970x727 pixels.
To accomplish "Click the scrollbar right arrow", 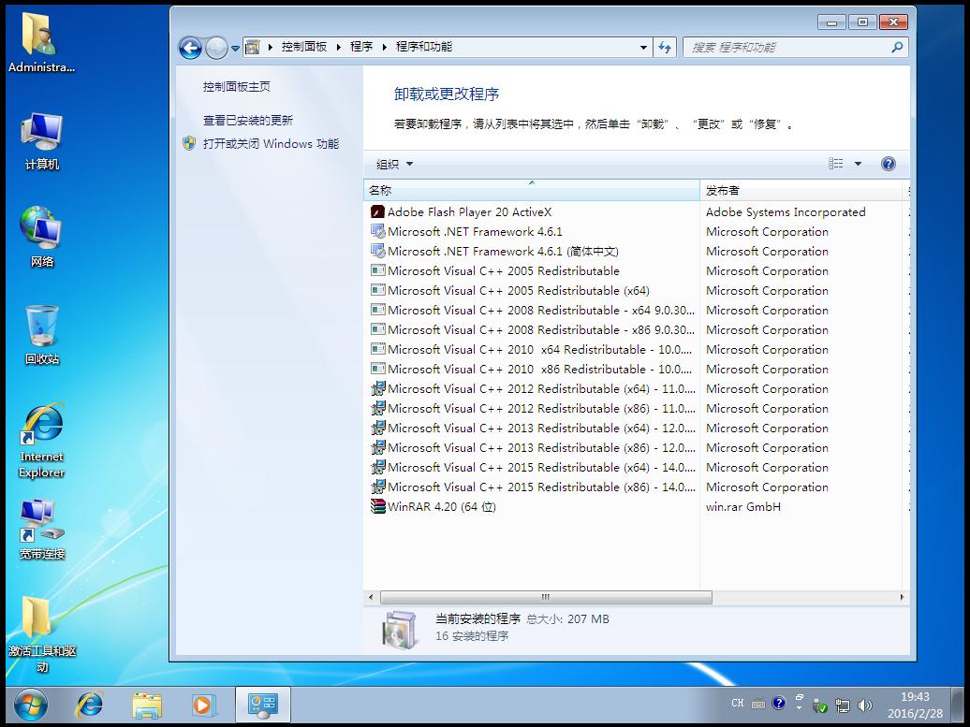I will (902, 597).
